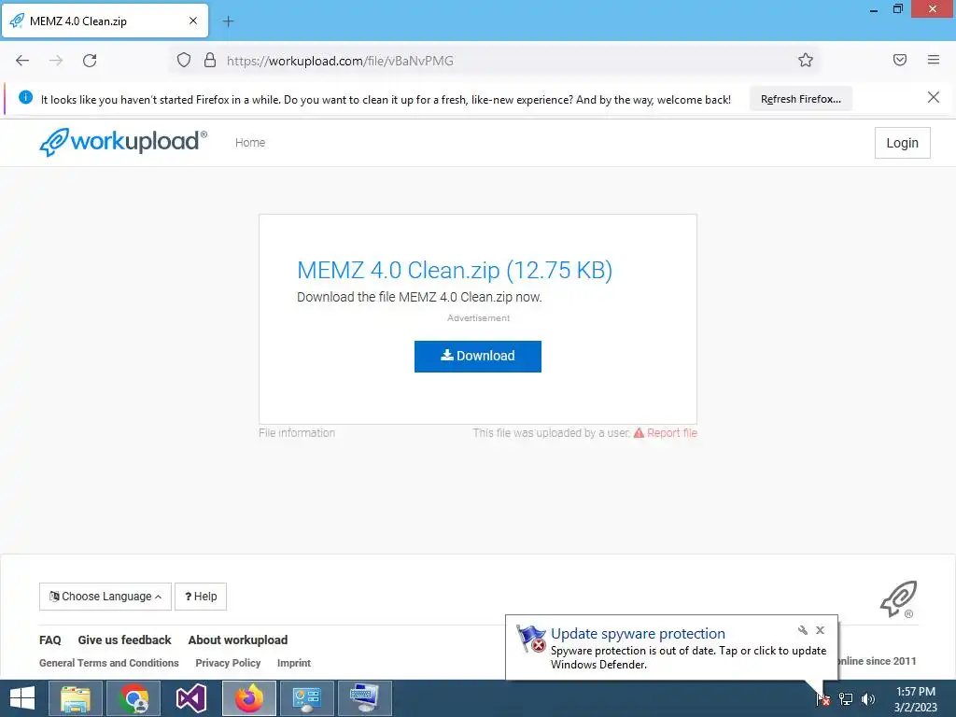Open a new tab with the plus icon

tap(228, 21)
